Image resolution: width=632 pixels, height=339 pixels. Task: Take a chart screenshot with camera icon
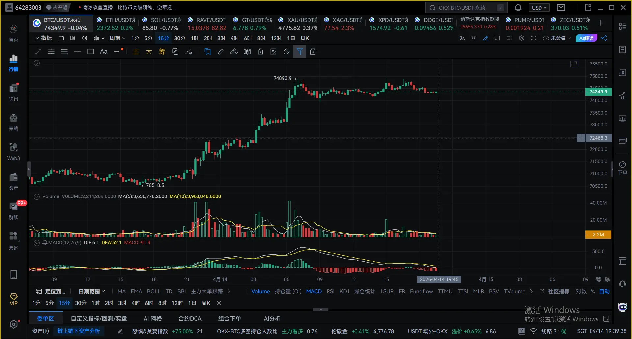[x=473, y=38]
